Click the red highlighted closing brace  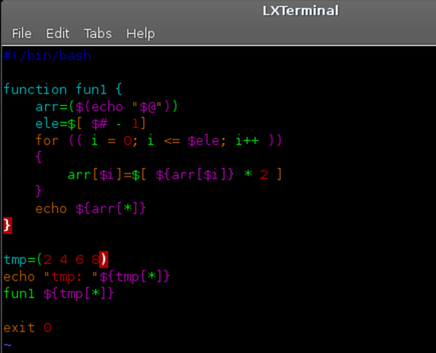(8, 225)
